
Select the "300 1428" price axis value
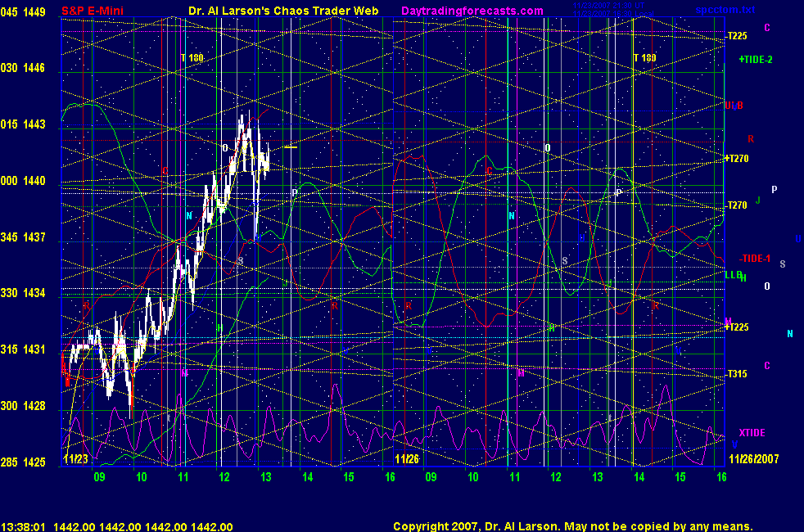pyautogui.click(x=23, y=405)
